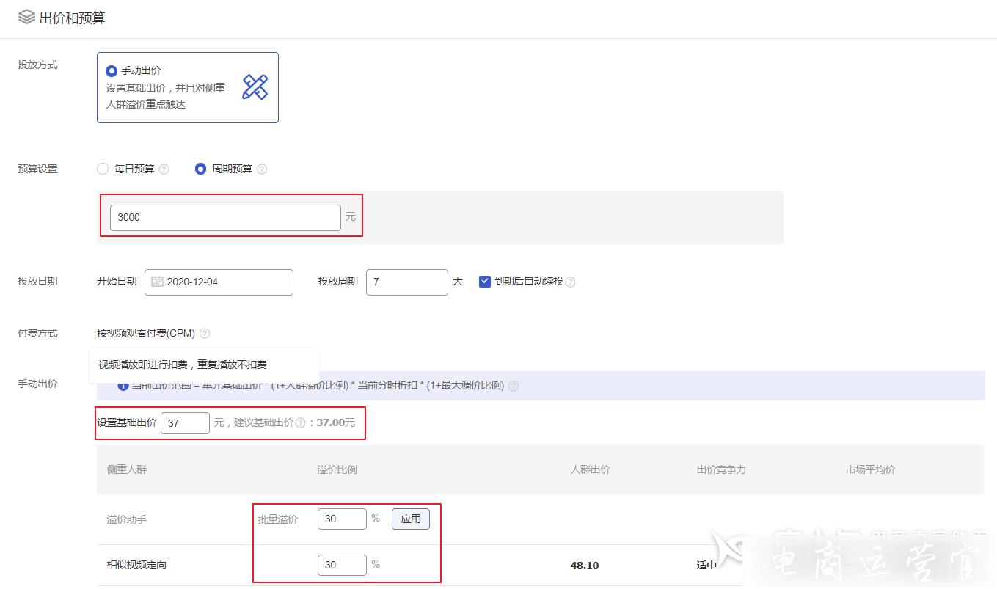
Task: Click the budget field containing 3000
Action: [225, 218]
